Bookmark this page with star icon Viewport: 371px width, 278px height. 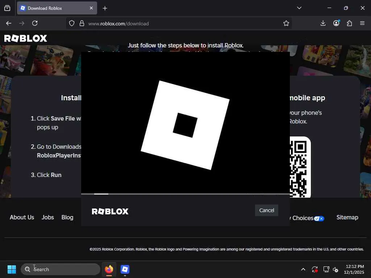[x=286, y=23]
